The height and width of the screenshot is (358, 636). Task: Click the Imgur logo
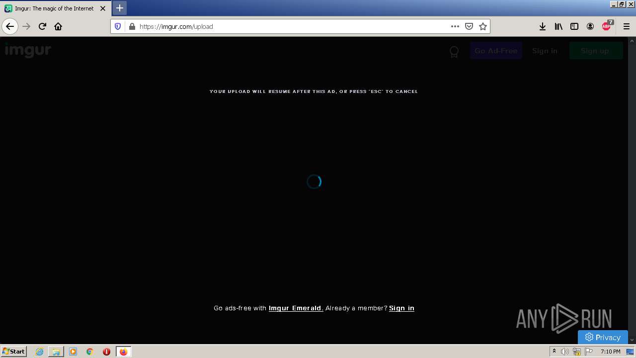coord(28,50)
